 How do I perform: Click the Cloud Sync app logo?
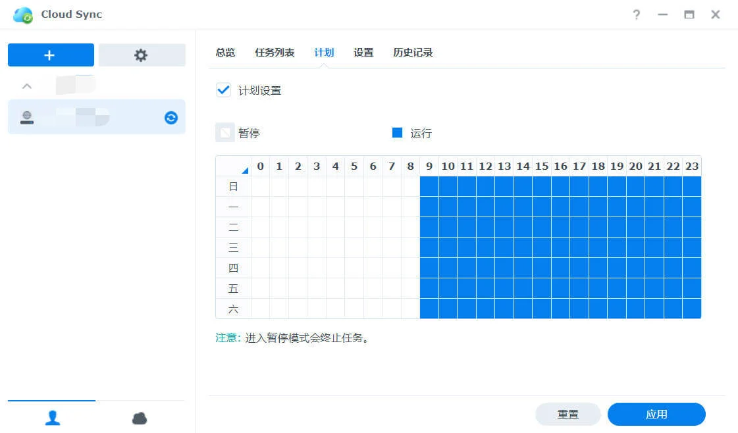(x=23, y=14)
